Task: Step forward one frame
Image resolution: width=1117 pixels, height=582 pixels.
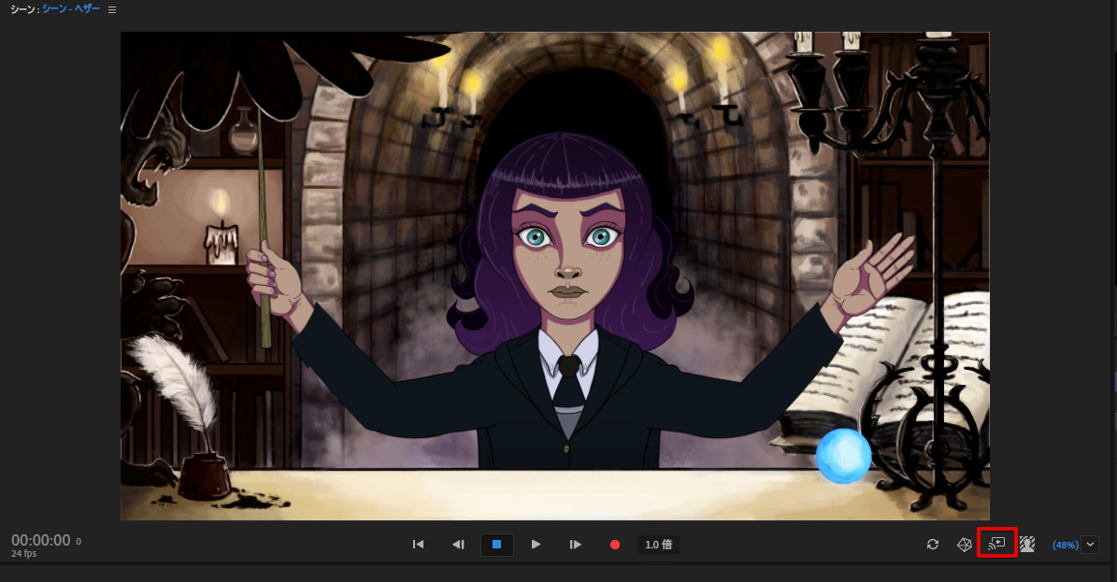Action: 575,544
